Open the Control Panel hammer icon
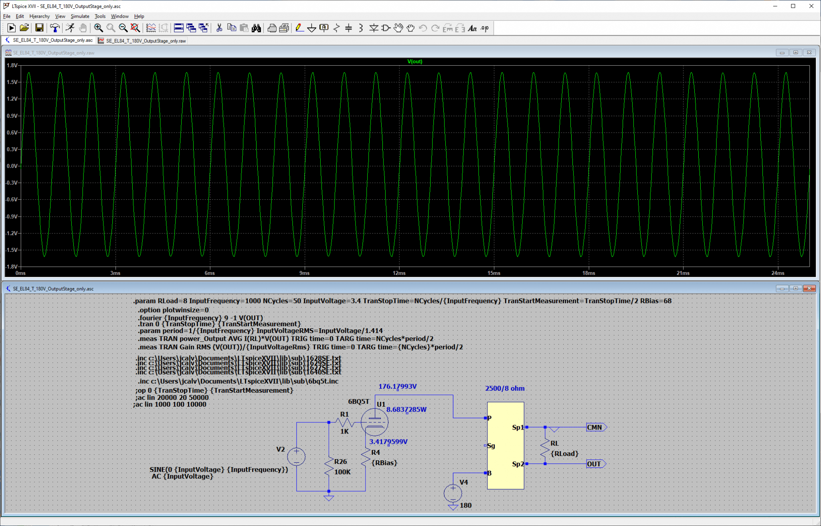Viewport: 821px width, 526px height. (55, 28)
